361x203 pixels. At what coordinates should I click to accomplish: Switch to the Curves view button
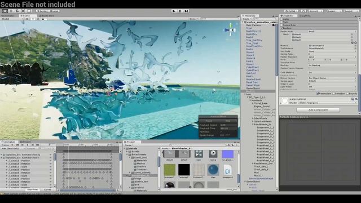[x=47, y=189]
